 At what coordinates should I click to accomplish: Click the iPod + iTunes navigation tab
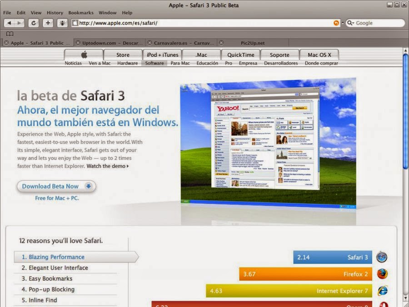pos(162,55)
